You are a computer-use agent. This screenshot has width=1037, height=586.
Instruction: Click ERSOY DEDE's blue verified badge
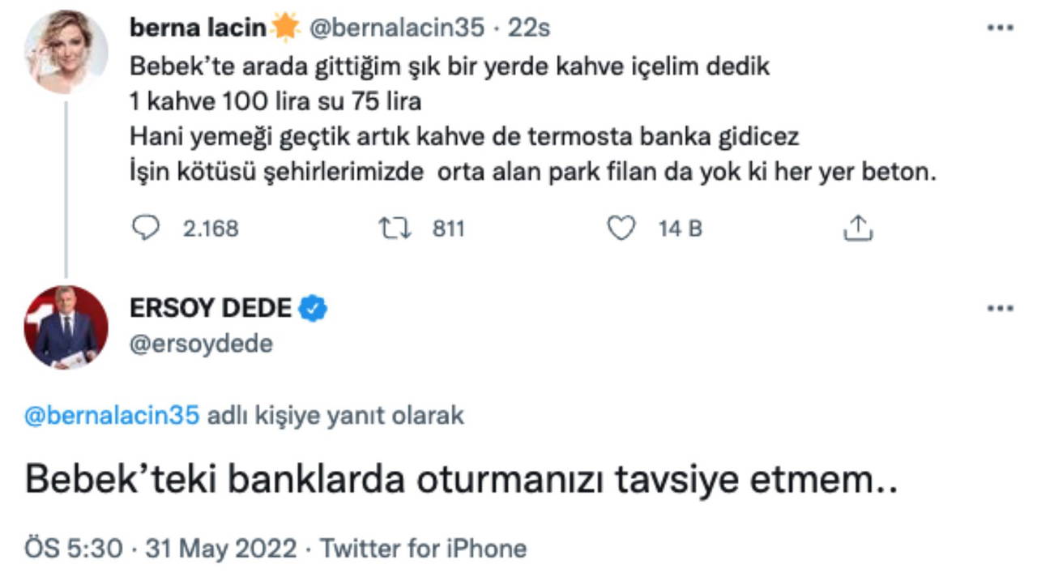tap(313, 308)
